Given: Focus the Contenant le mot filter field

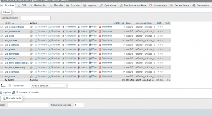Looking at the screenshot, I should [36, 18].
